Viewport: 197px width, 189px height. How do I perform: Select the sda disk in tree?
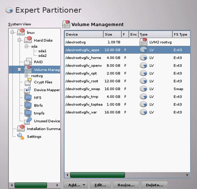34,46
